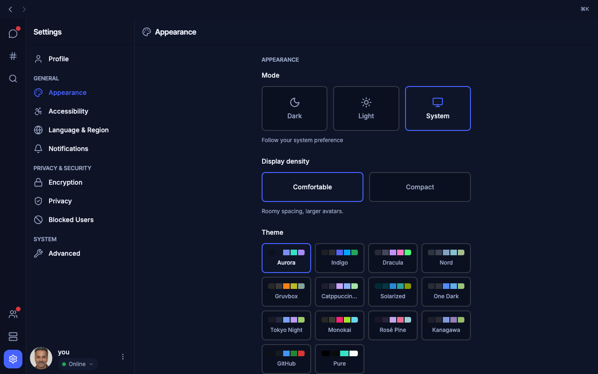Image resolution: width=598 pixels, height=374 pixels.
Task: Go forward with the right arrow
Action: pyautogui.click(x=24, y=9)
